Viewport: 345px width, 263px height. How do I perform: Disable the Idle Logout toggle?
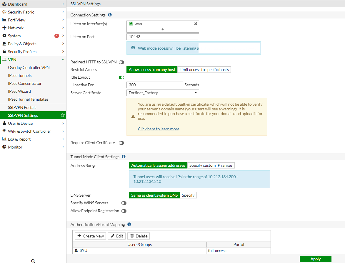[121, 77]
